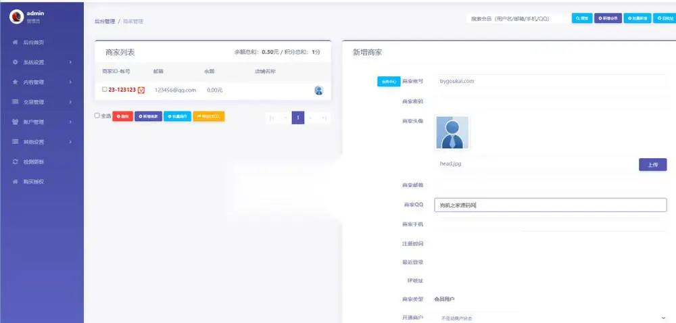Click the 商家列表 panel title

click(120, 52)
